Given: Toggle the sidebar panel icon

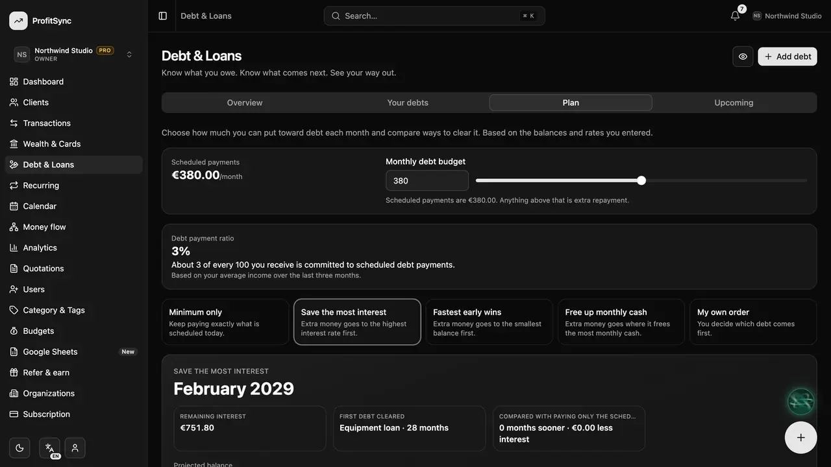Looking at the screenshot, I should (x=163, y=16).
